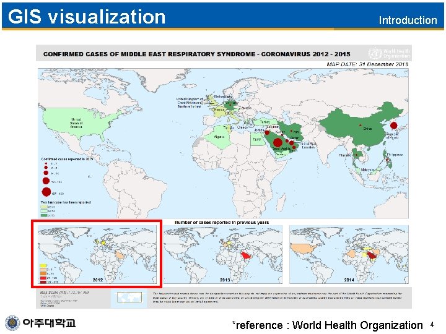The height and width of the screenshot is (334, 446).
Task: Click the red circle over Republic of Korea
Action: pyautogui.click(x=394, y=125)
